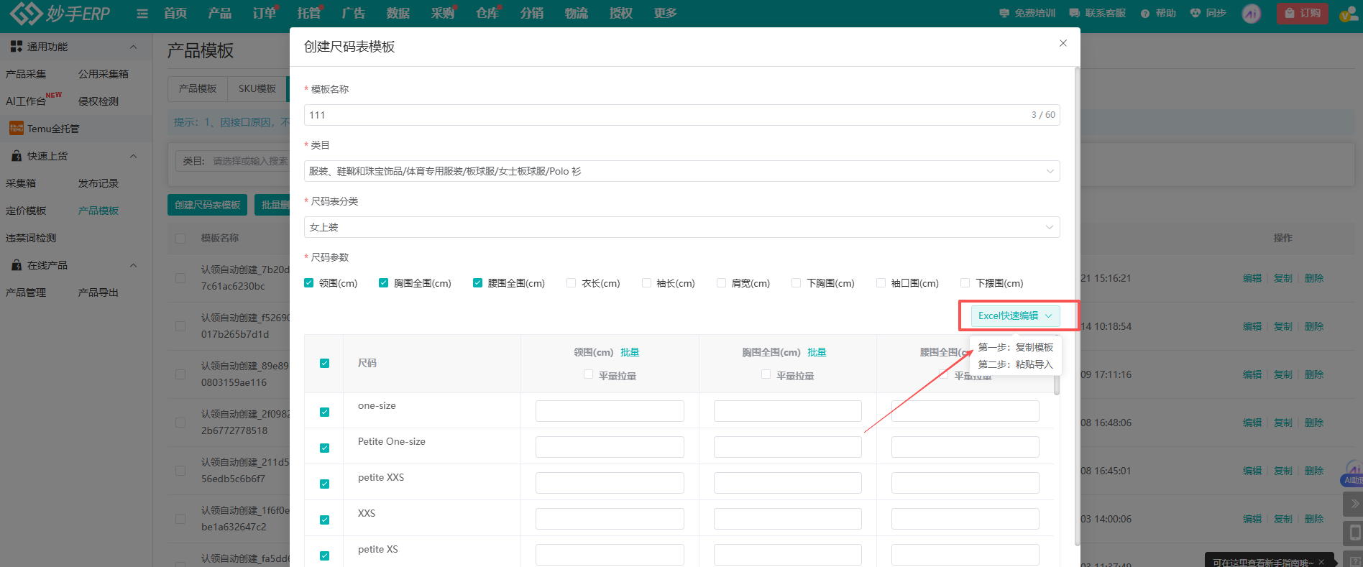Click 编辑 for the 10:18:54 template row
1363x567 pixels.
pos(1252,326)
